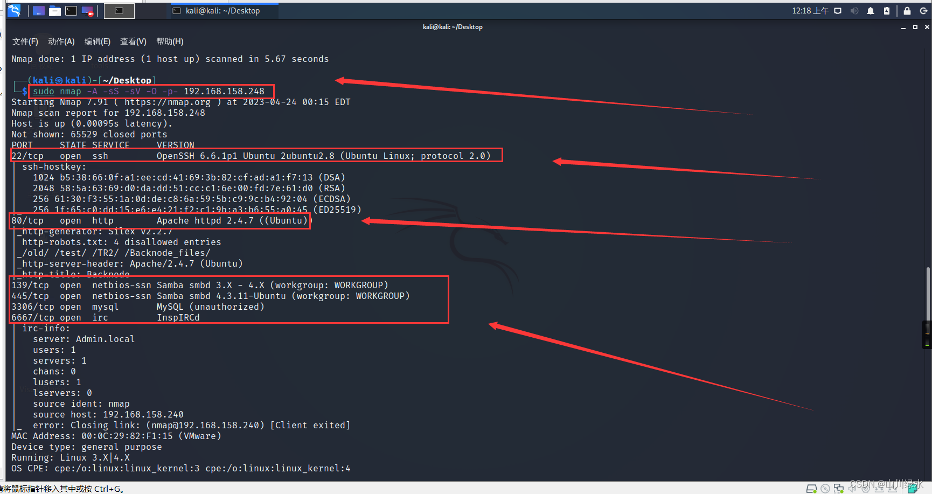Click the 6667/tcp irc InspIRCd row
Screen dimensions: 932x494
pos(106,317)
